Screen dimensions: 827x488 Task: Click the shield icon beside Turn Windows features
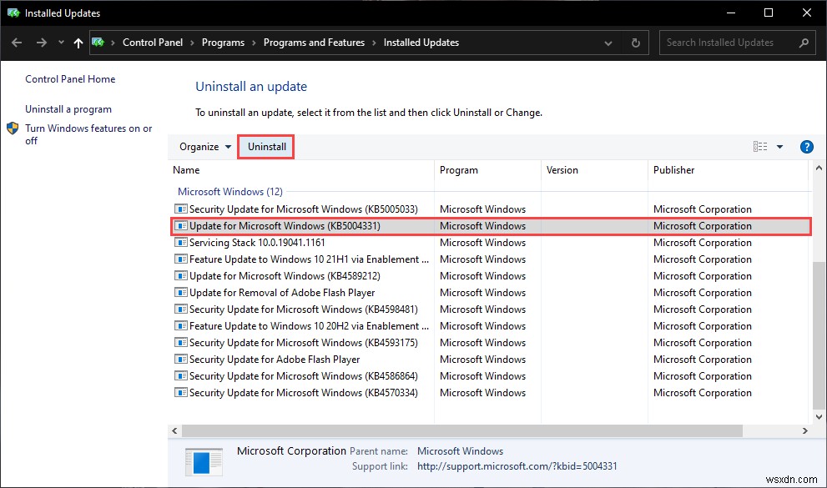[12, 128]
